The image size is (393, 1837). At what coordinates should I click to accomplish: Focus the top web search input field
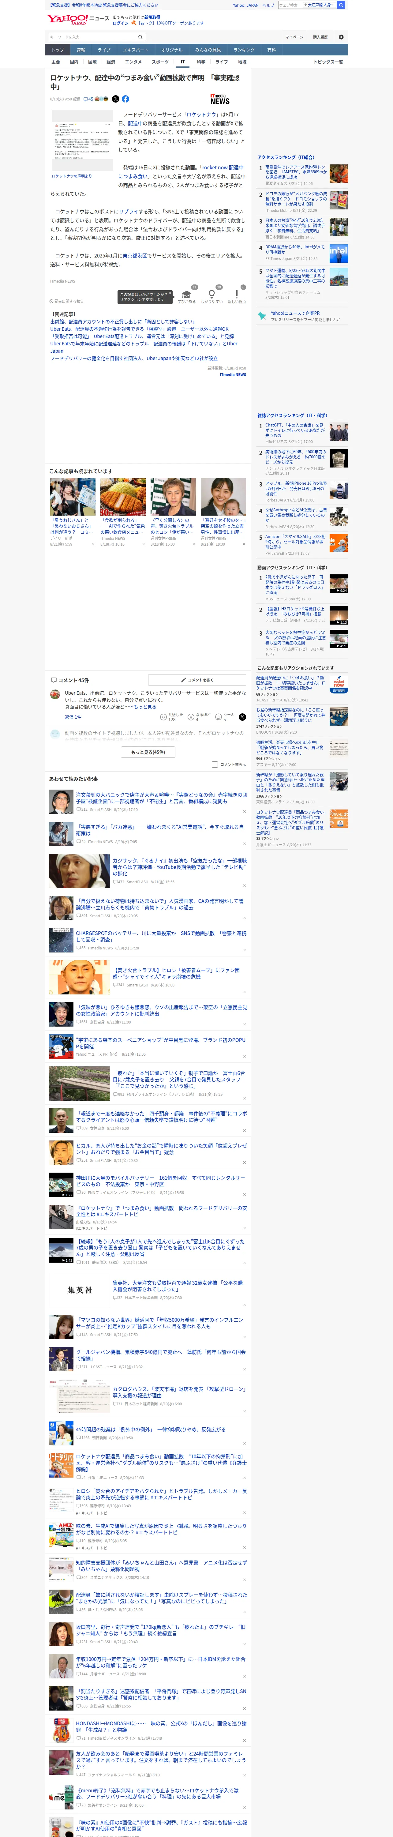pos(290,5)
